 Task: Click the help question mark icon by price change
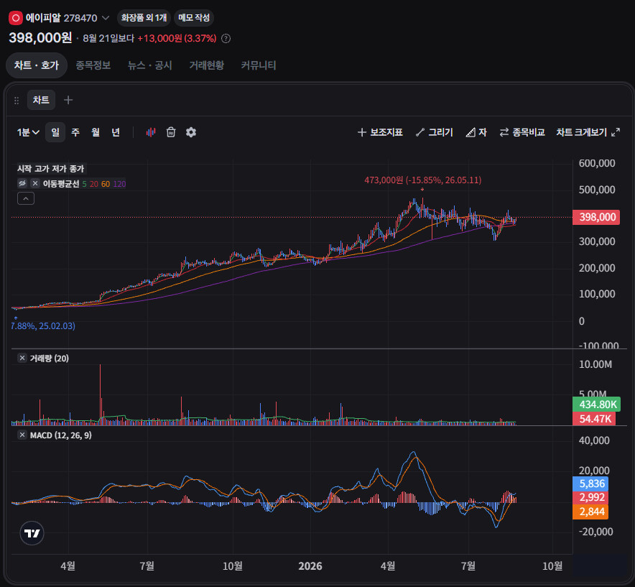[x=226, y=39]
